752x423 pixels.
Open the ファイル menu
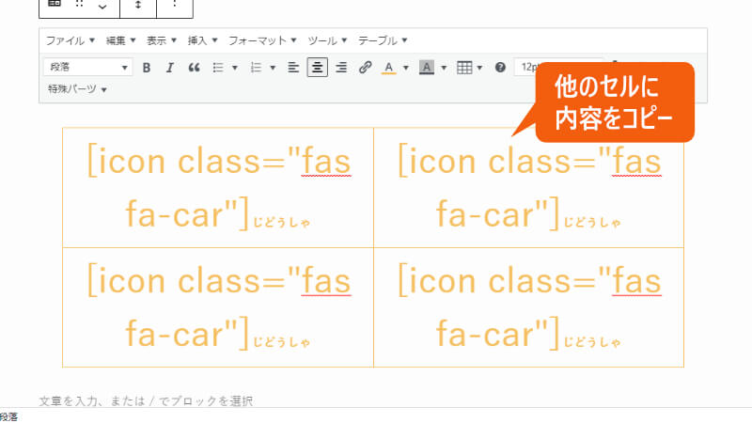coord(70,40)
